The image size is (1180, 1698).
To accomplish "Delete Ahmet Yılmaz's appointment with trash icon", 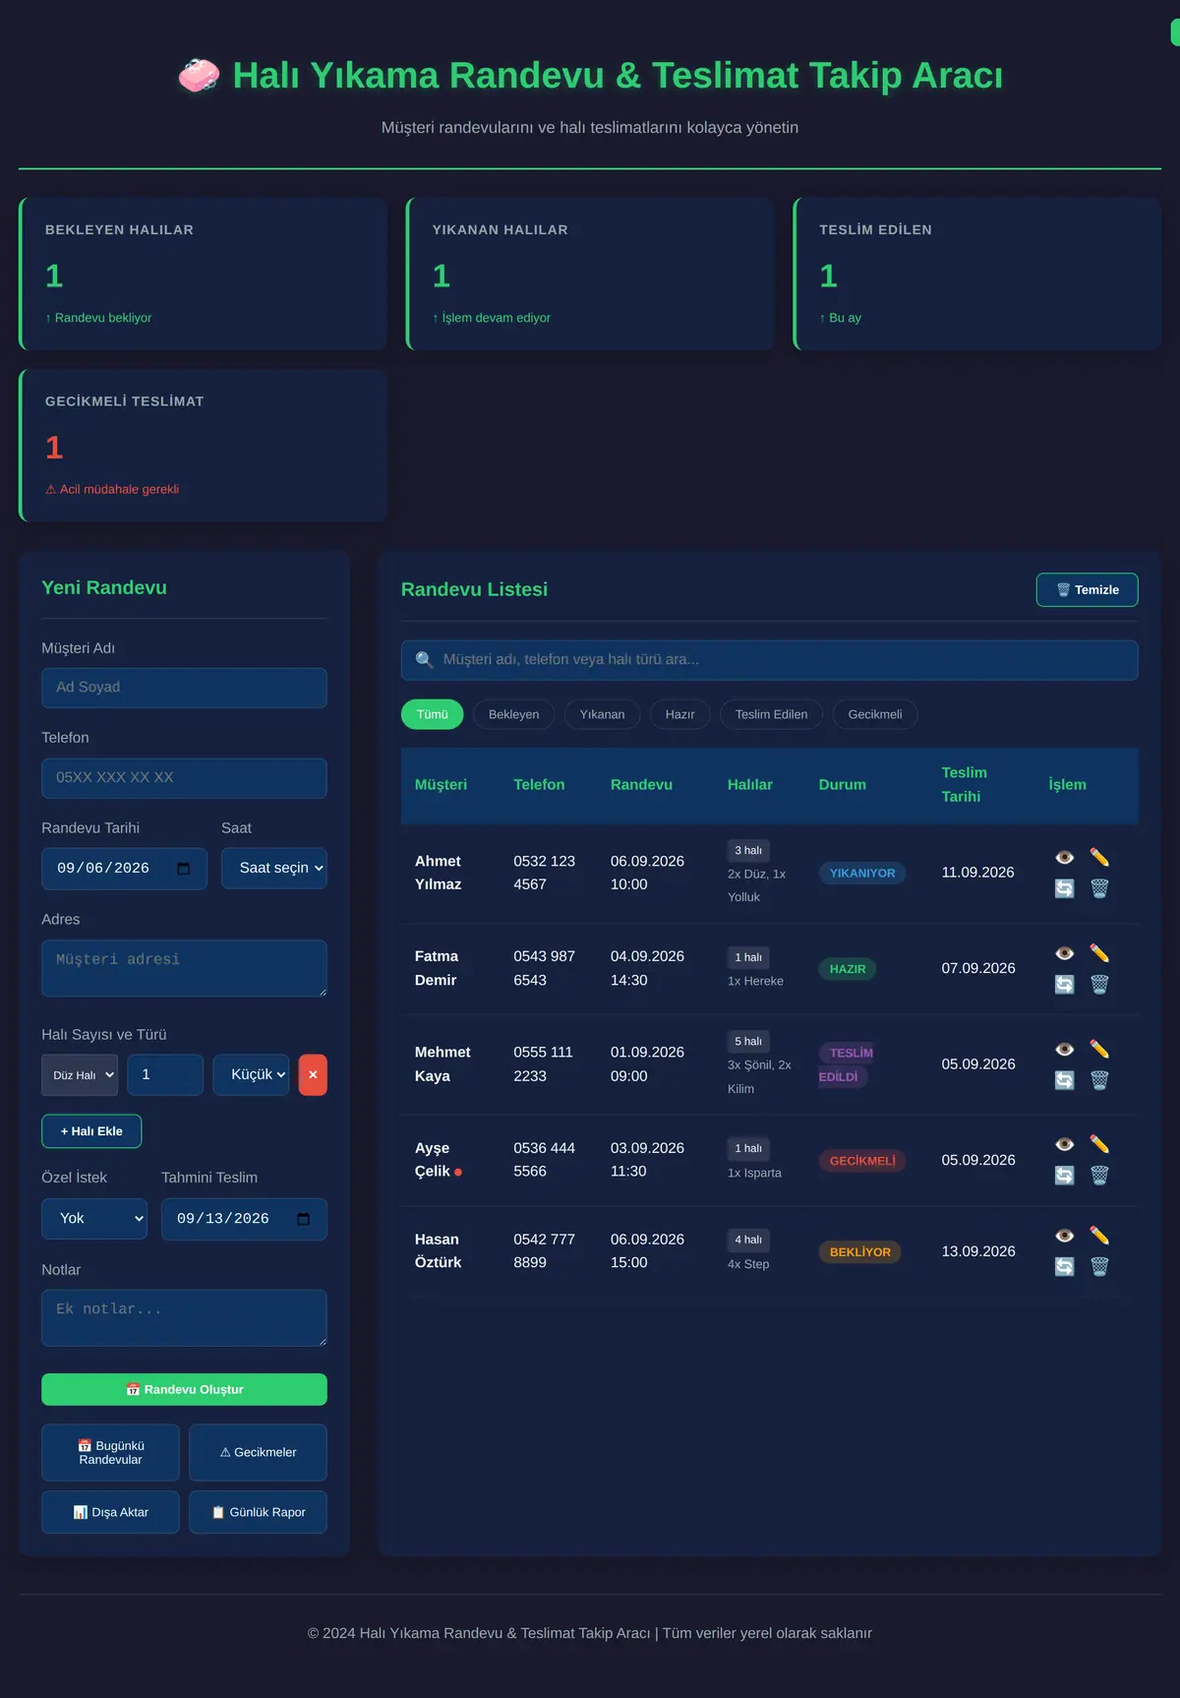I will point(1099,888).
